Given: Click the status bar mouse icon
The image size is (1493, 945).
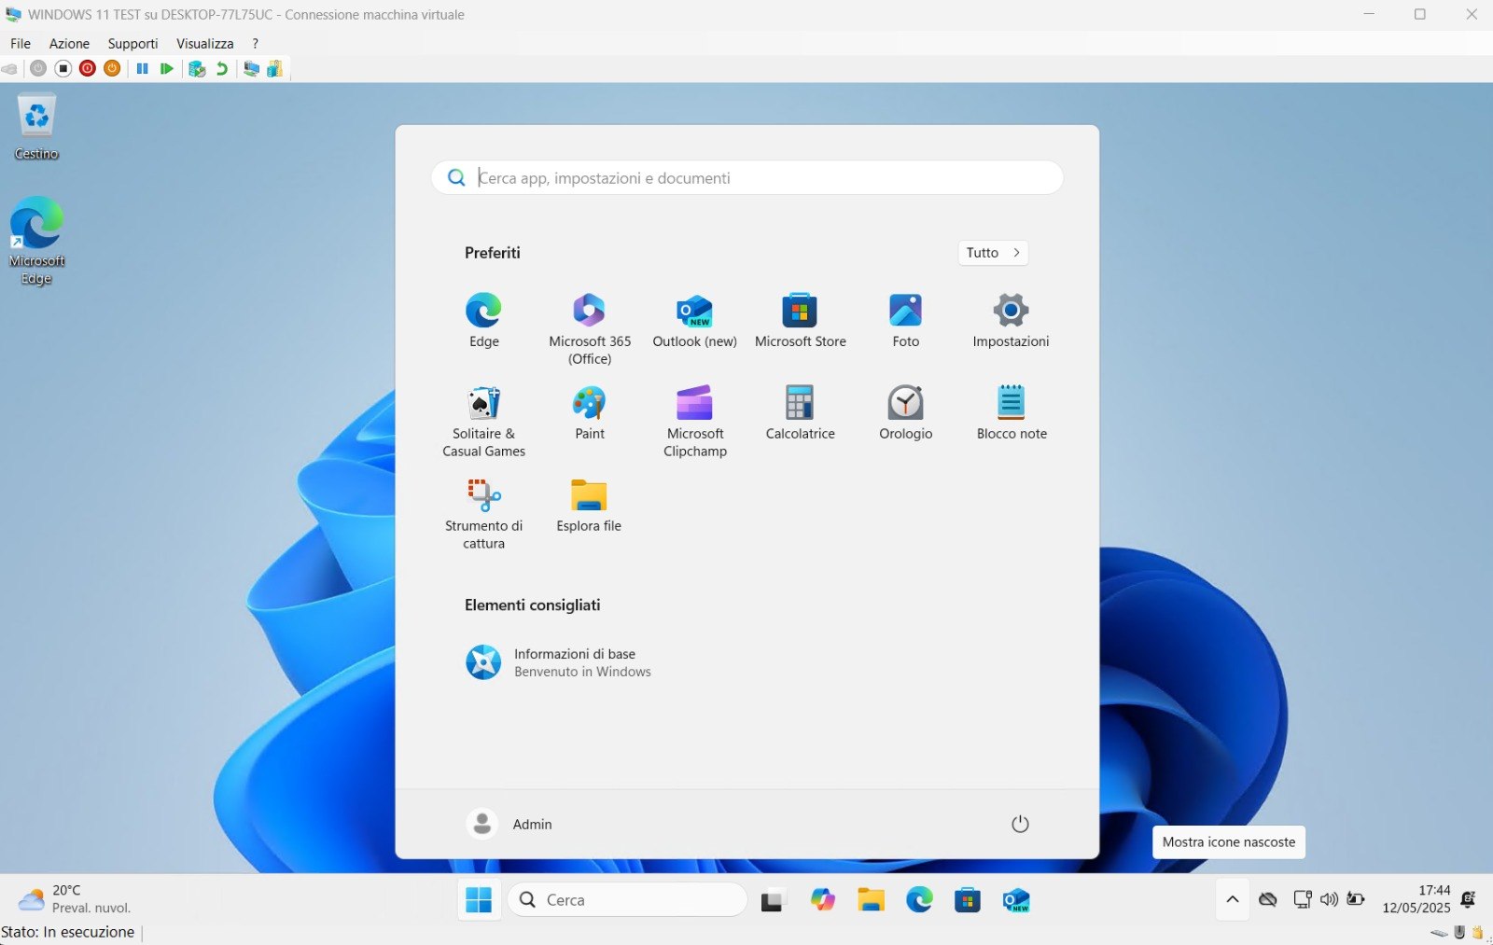Looking at the screenshot, I should pos(1459,932).
